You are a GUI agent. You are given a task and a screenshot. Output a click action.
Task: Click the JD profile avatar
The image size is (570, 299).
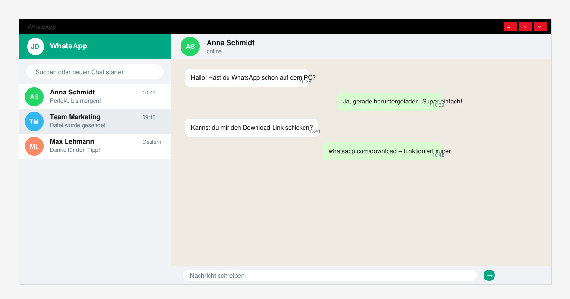(x=36, y=47)
